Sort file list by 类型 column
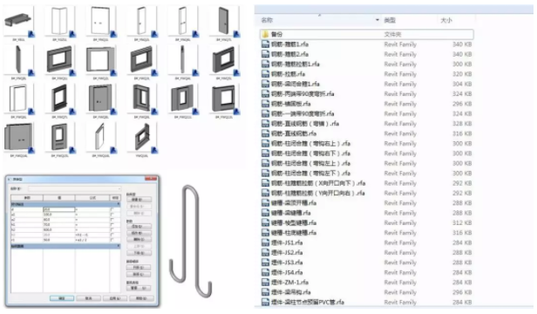This screenshot has width=537, height=314. [390, 20]
